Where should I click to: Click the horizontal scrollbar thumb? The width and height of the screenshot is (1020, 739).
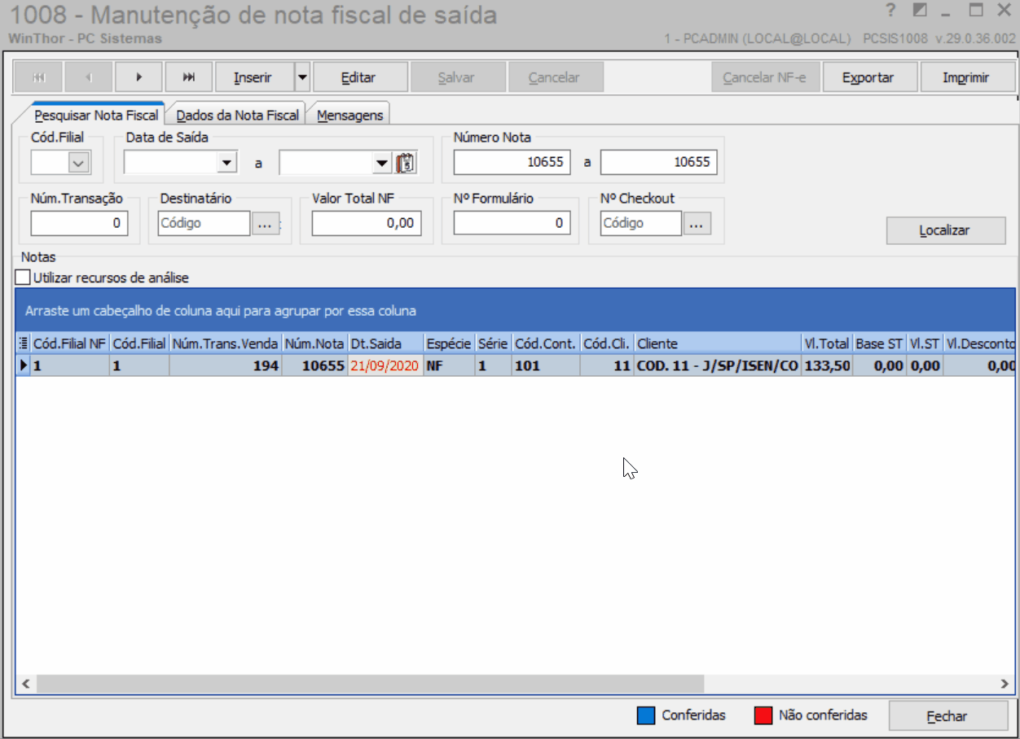[369, 683]
